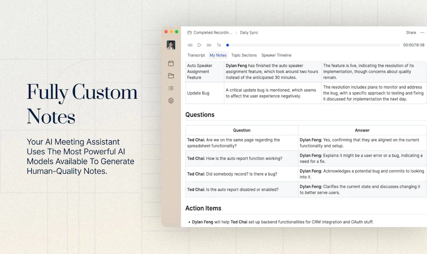
Task: Rewind the recording playback
Action: tap(190, 45)
